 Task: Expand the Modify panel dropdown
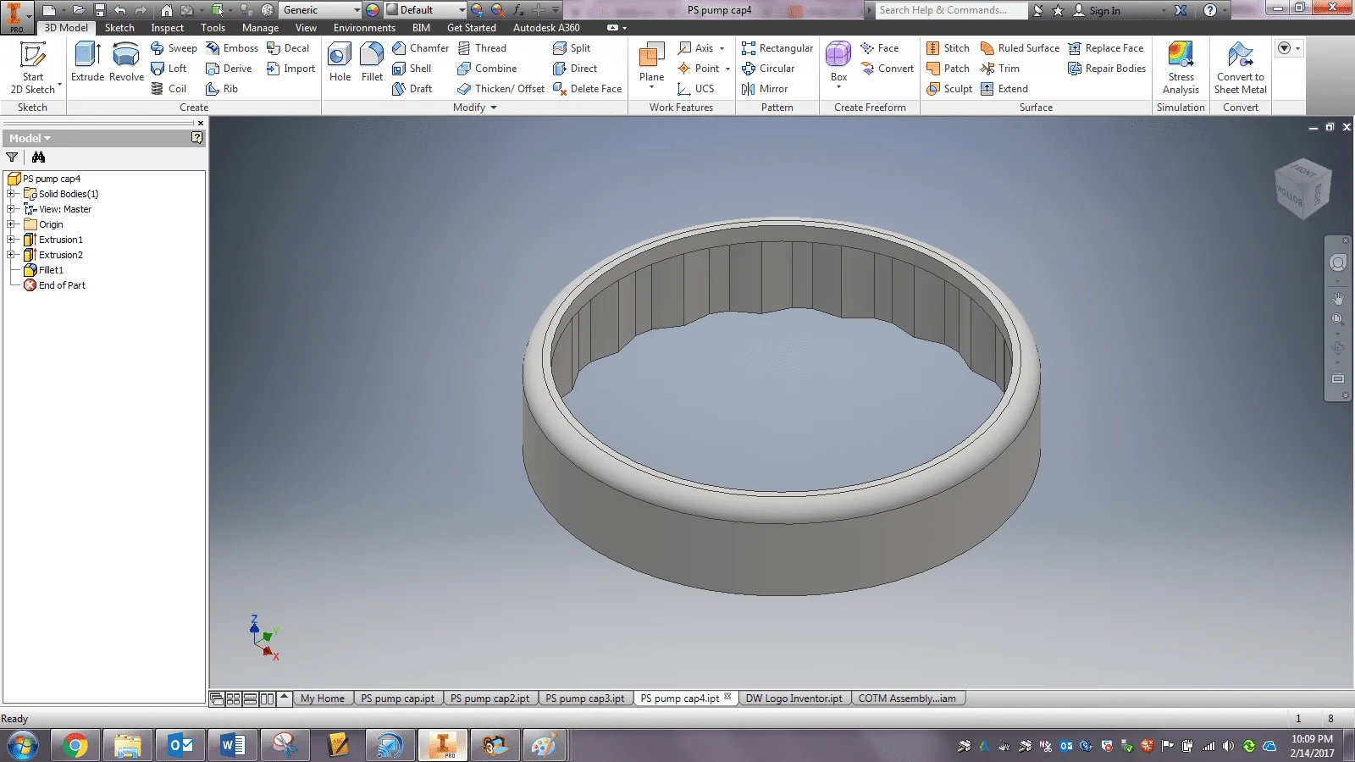click(x=494, y=108)
